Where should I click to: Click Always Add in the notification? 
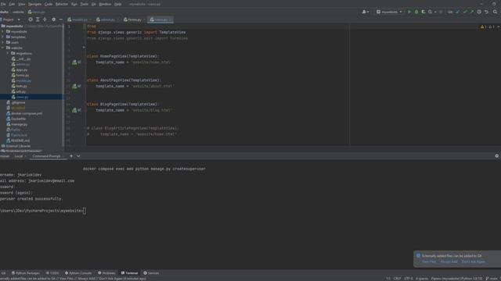point(449,261)
